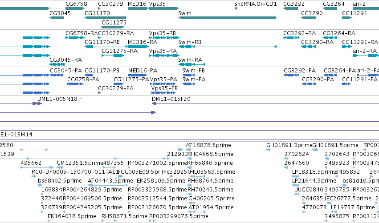Click the CG30279-PA protein label
Viewport: 379px width, 223px height.
[116, 88]
